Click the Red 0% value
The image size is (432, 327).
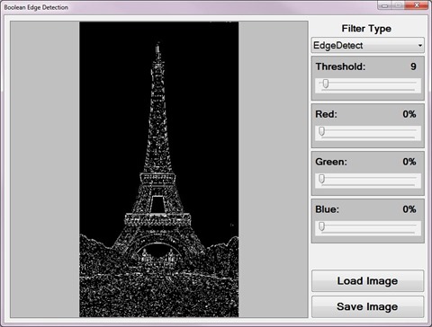click(x=409, y=114)
